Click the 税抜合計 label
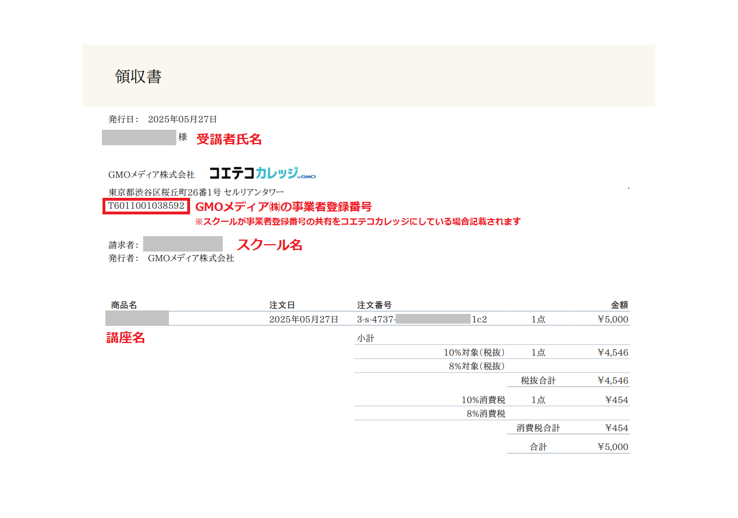The width and height of the screenshot is (738, 518). pyautogui.click(x=538, y=380)
